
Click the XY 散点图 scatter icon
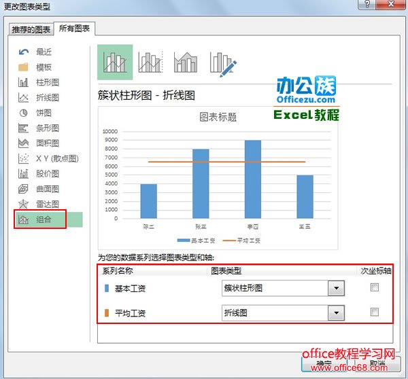pos(23,158)
